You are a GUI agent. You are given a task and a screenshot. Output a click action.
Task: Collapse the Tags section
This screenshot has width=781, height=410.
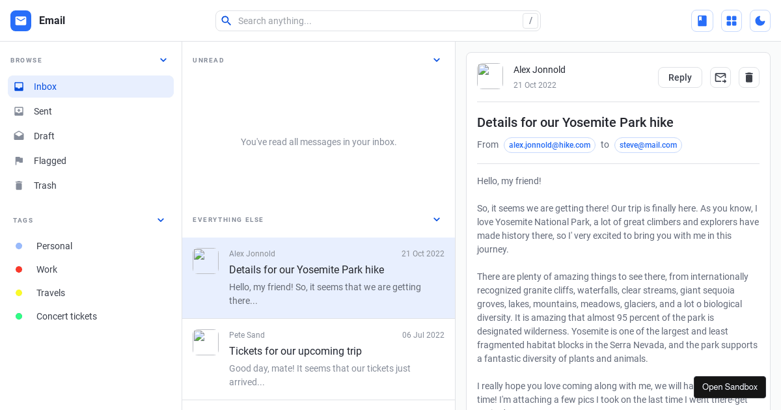161,220
